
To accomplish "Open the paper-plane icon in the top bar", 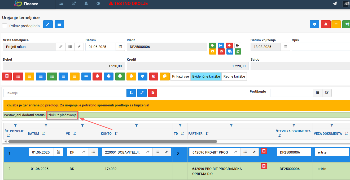I will click(x=335, y=3).
